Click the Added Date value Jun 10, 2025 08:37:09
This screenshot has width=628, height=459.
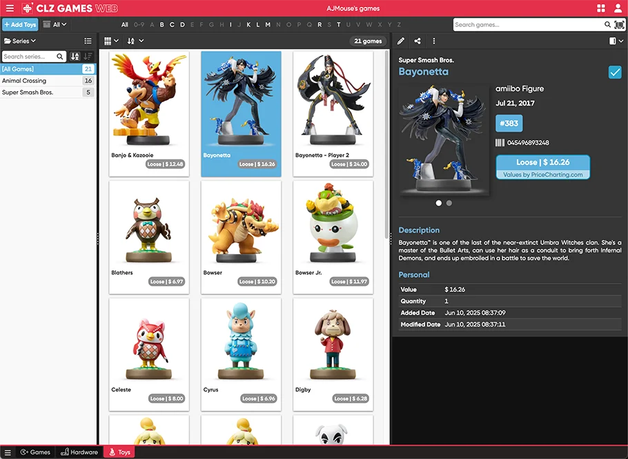(475, 313)
